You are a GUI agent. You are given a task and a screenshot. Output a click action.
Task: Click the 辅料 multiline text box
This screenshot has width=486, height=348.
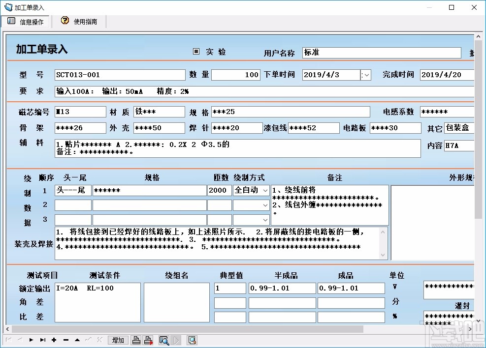pyautogui.click(x=238, y=148)
